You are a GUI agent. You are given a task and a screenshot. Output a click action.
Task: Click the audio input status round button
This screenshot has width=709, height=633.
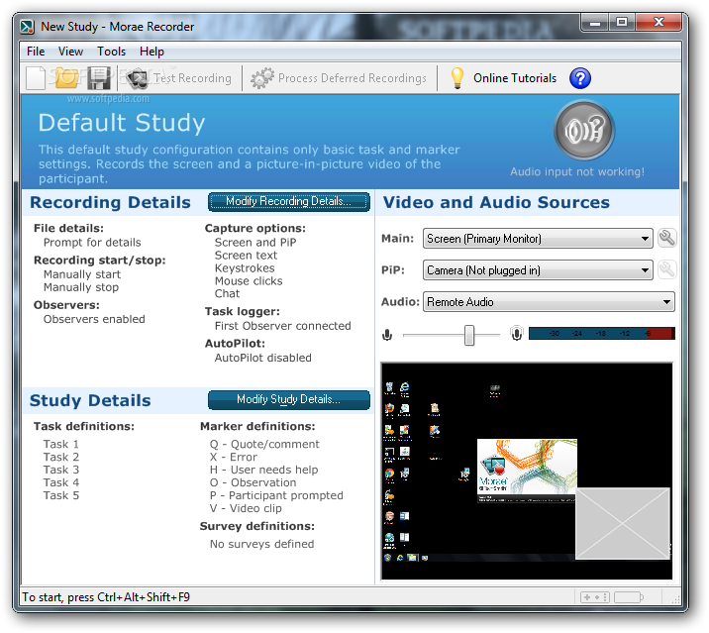click(584, 131)
